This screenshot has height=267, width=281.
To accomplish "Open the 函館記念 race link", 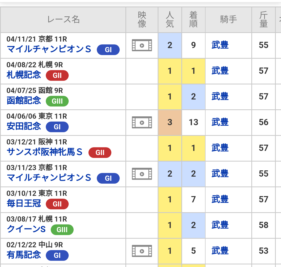I will 24,101.
